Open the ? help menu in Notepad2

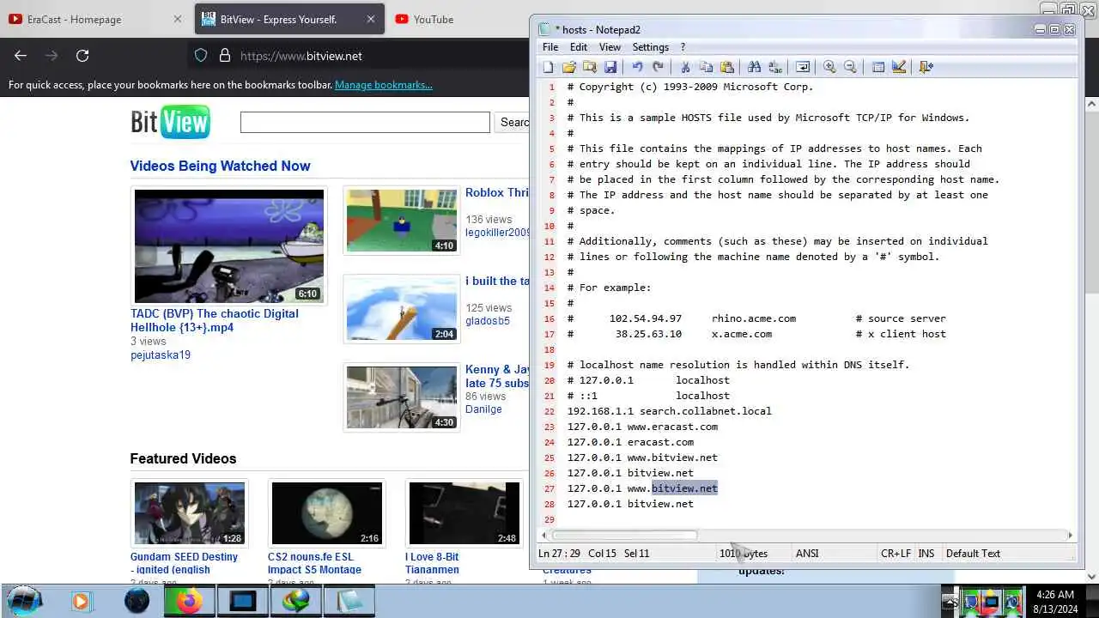pos(683,47)
